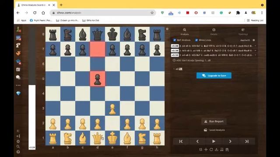The height and width of the screenshot is (157, 280).
Task: Open the Gifts for Dad bookmark folder
Action: point(91,20)
